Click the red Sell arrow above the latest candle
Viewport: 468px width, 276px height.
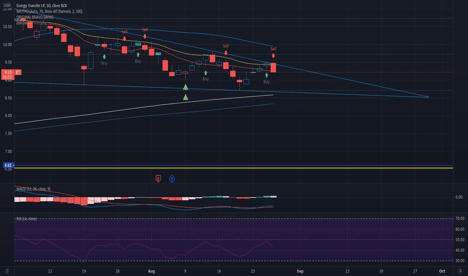point(273,56)
